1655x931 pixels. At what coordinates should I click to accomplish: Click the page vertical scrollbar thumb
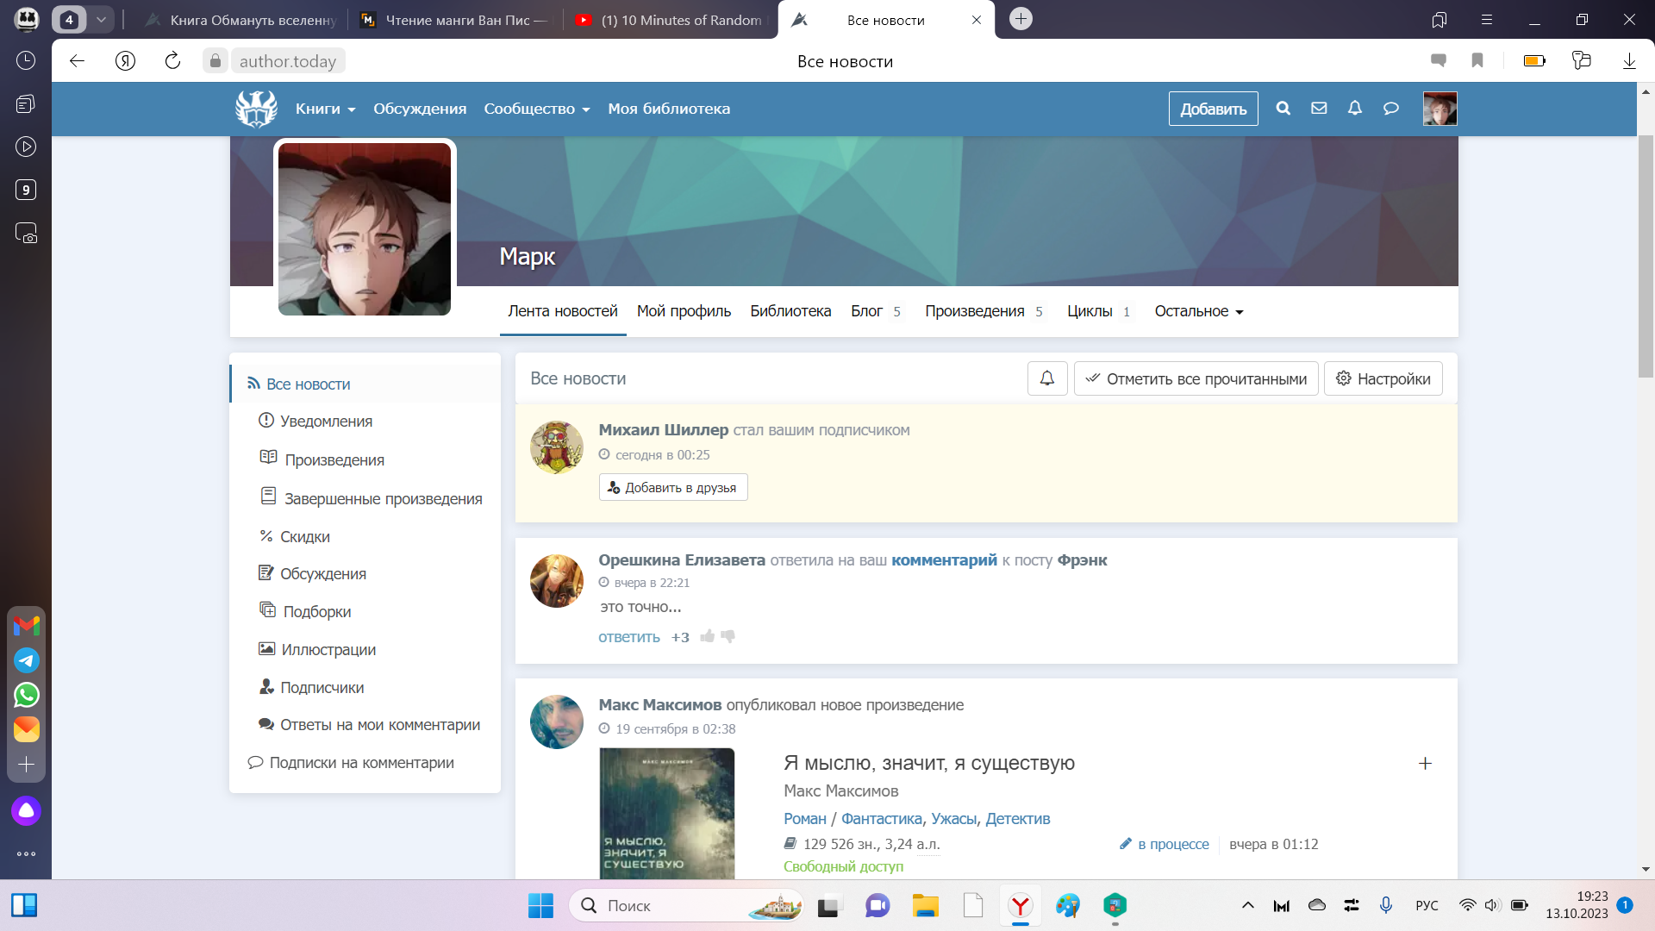[1646, 256]
